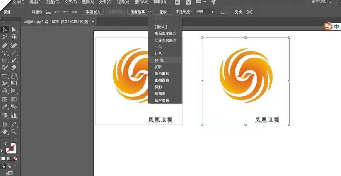The height and width of the screenshot is (176, 341).
Task: Click the fill color swatch box
Action: pyautogui.click(x=5, y=143)
